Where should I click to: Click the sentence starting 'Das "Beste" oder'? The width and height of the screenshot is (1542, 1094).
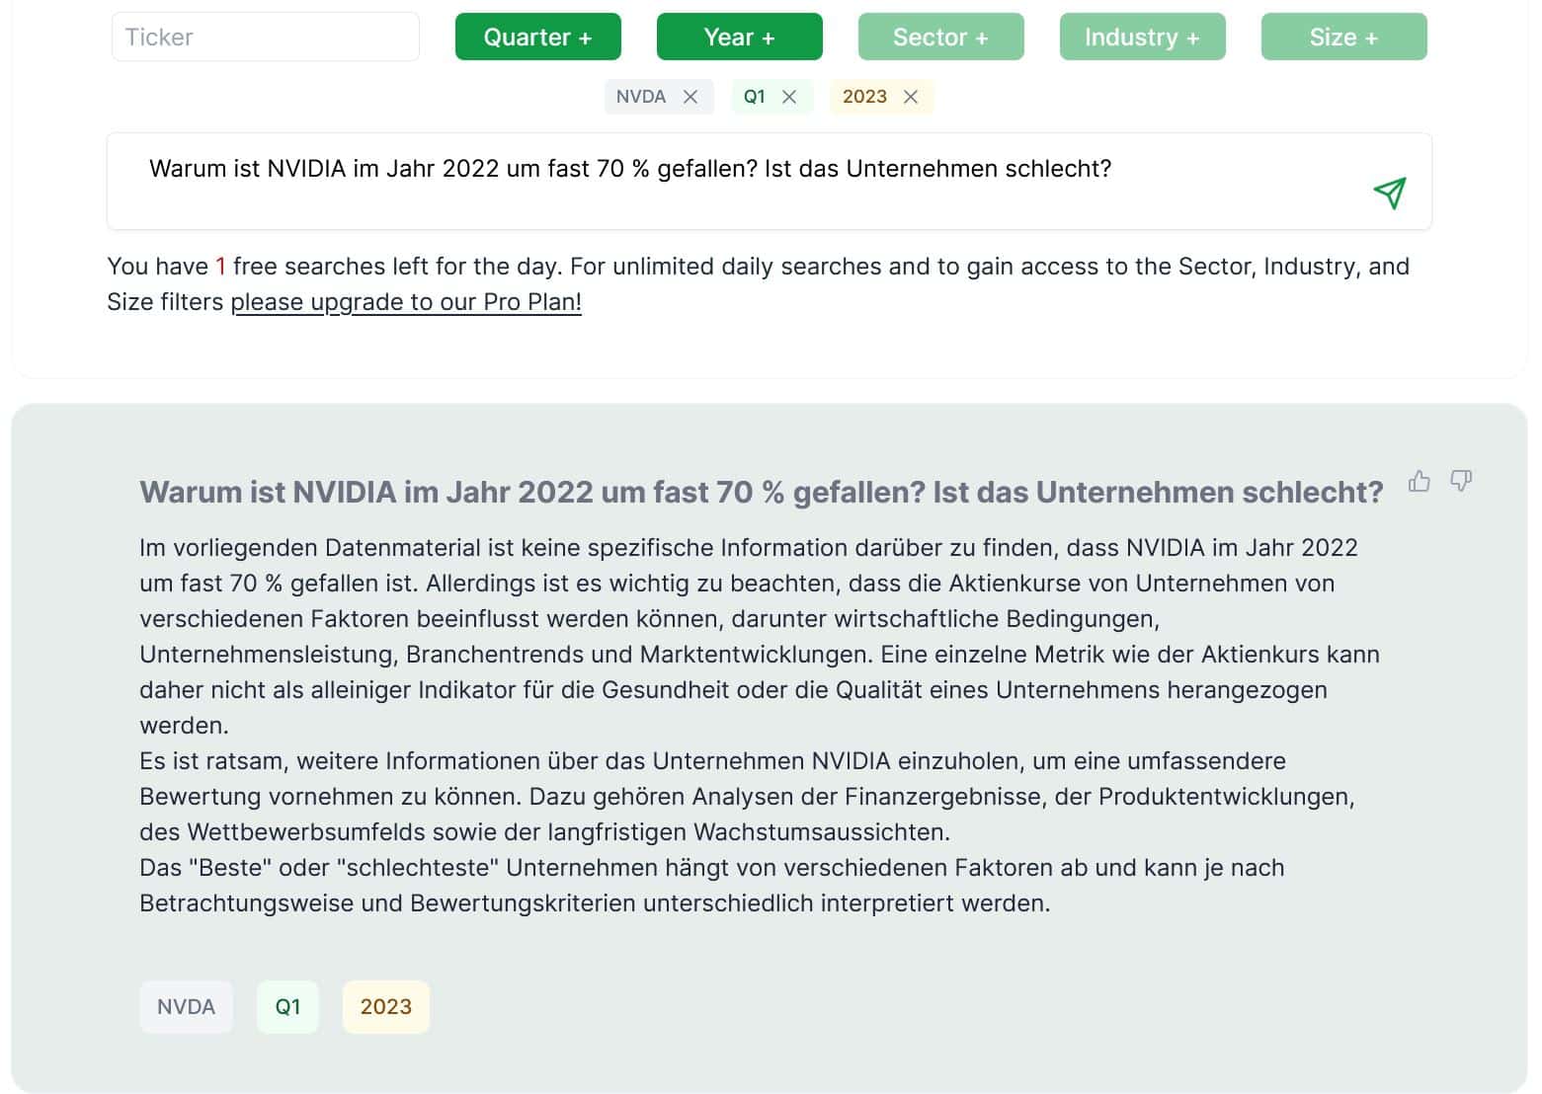click(x=712, y=886)
